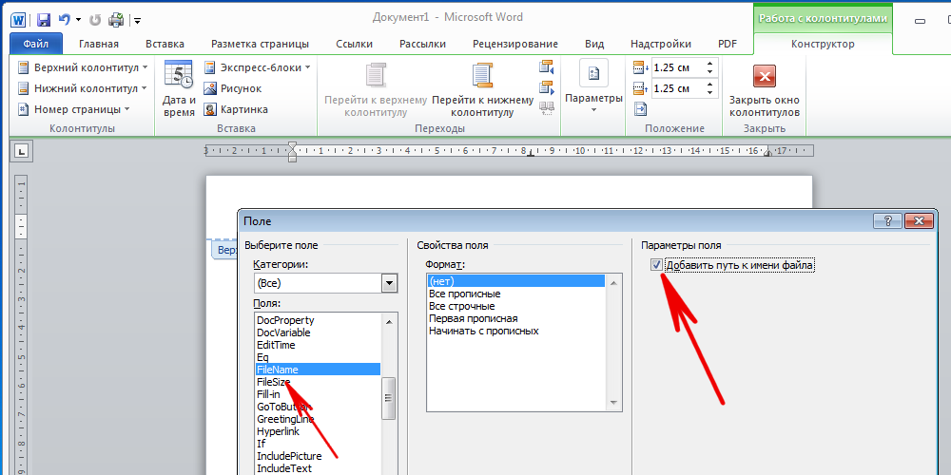The height and width of the screenshot is (475, 951).
Task: Increase header top position spinner
Action: click(x=710, y=63)
